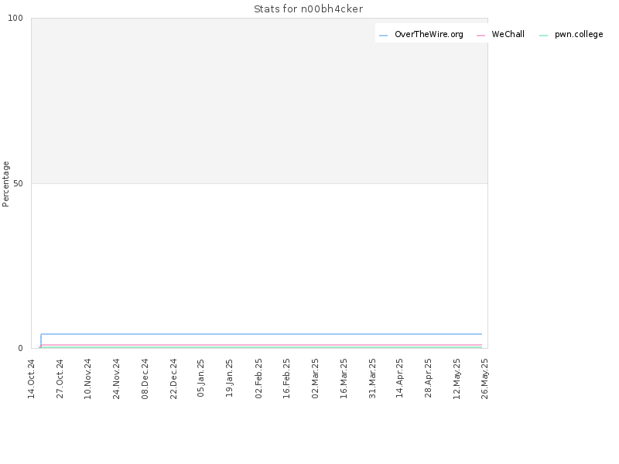The width and height of the screenshot is (619, 464).
Task: Click the 24.Nov.24 date label
Action: coord(116,379)
